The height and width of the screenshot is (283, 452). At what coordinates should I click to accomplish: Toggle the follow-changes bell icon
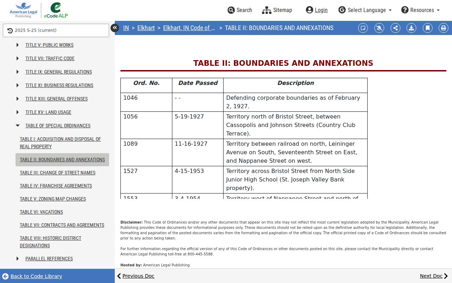[379, 28]
